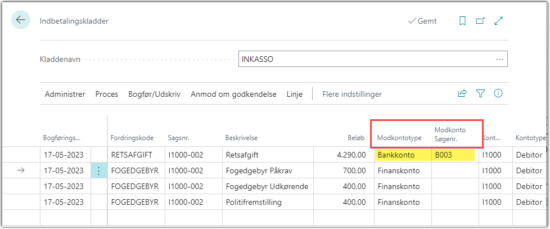Click the B003 Modkonto Søgenr. cell
The width and height of the screenshot is (550, 229).
453,155
